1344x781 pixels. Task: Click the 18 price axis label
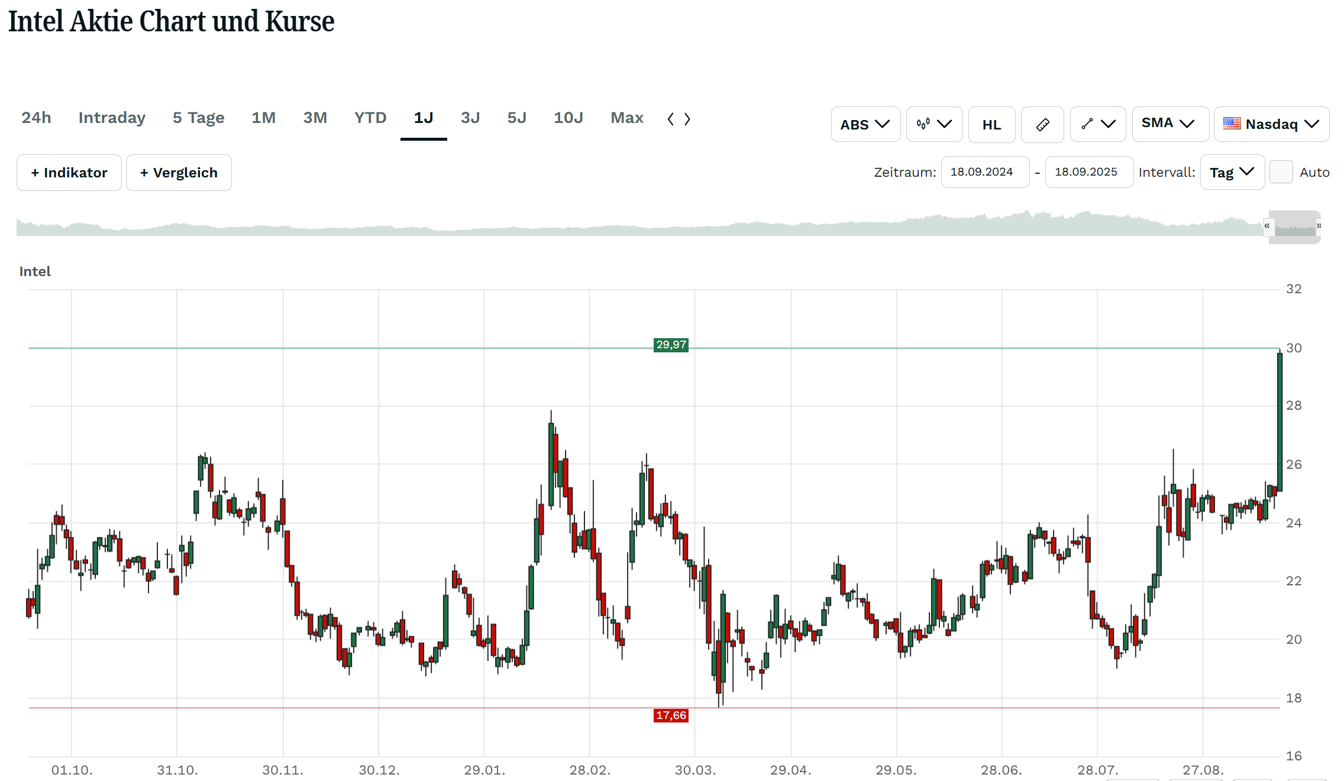click(x=1294, y=698)
